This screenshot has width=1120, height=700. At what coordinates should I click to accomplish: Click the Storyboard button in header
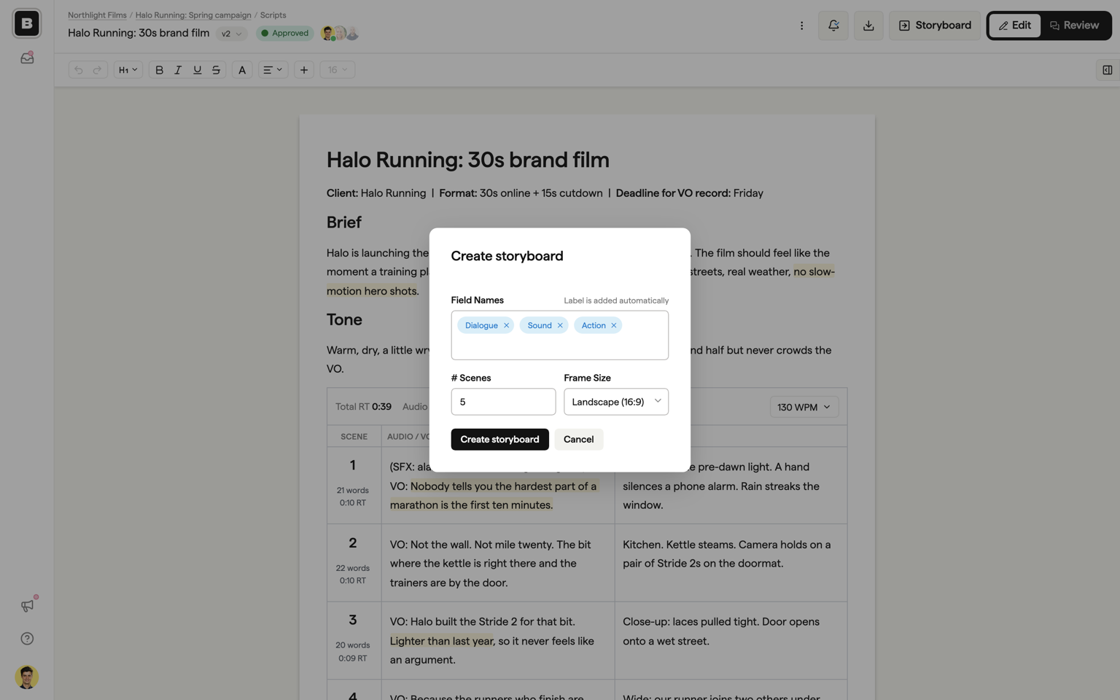[x=935, y=26]
